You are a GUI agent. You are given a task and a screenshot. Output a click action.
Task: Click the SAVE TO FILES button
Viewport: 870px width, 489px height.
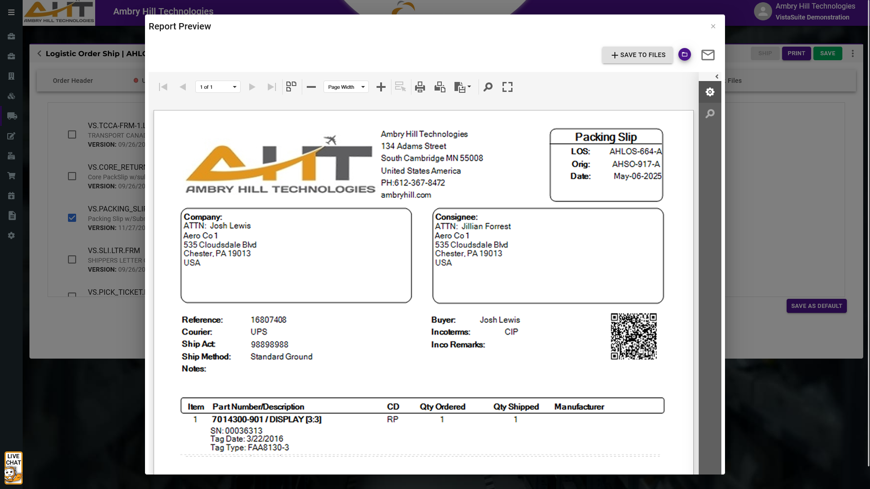click(x=638, y=55)
